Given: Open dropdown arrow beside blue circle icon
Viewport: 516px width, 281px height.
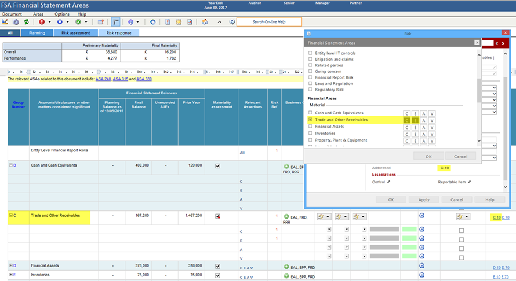Looking at the screenshot, I should [68, 22].
